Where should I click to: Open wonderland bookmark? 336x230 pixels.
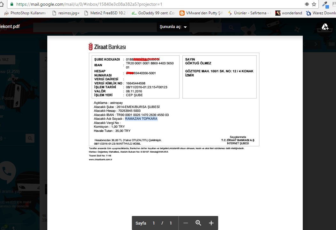[x=289, y=13]
